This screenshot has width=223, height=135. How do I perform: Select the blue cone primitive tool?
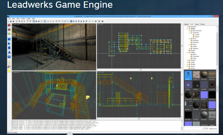pyautogui.click(x=9, y=52)
